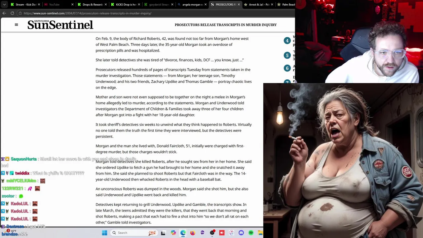Close the YouTube tab

pyautogui.click(x=72, y=5)
